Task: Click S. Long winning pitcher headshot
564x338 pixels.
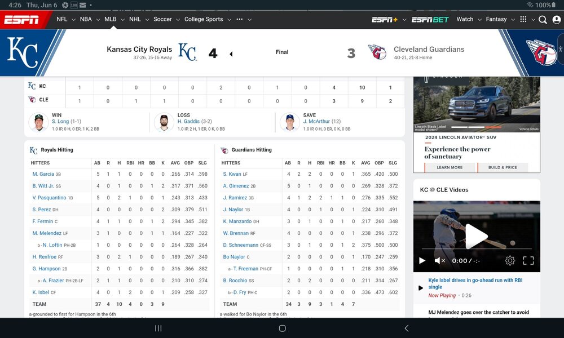Action: point(38,122)
